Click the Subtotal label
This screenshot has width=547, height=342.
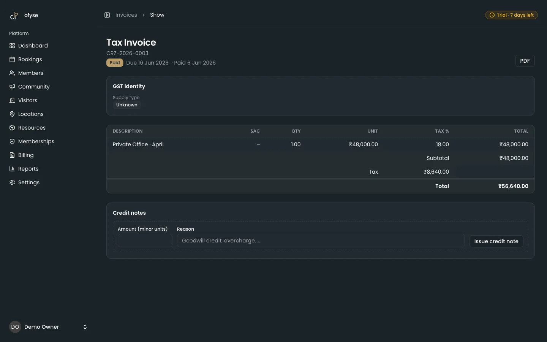tap(438, 158)
